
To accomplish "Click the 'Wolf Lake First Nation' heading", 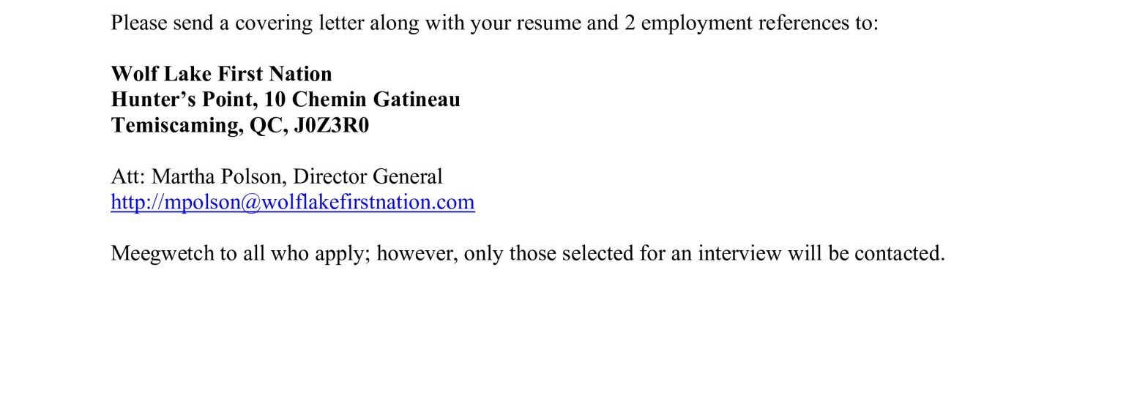I will 221,74.
